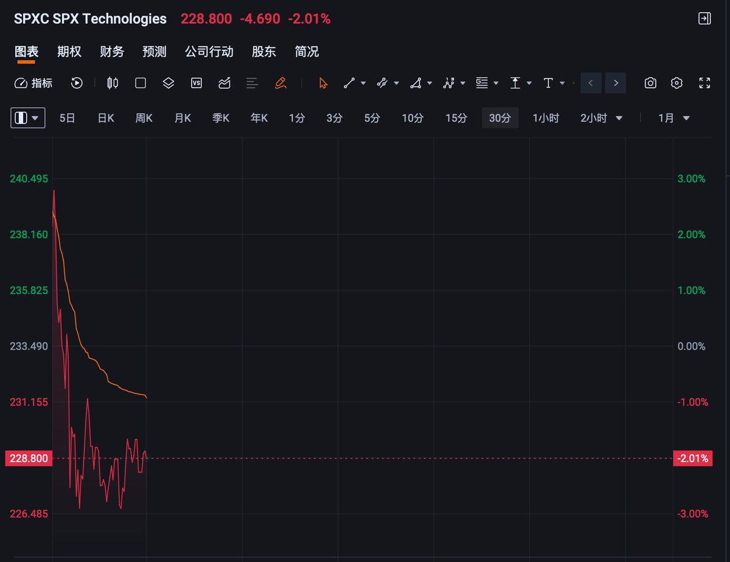Select the 5日 timeframe
The height and width of the screenshot is (562, 730).
[x=68, y=118]
